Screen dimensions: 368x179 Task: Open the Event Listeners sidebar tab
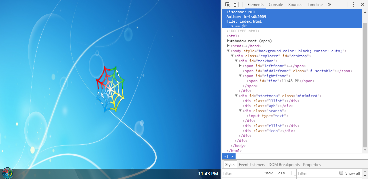point(252,165)
